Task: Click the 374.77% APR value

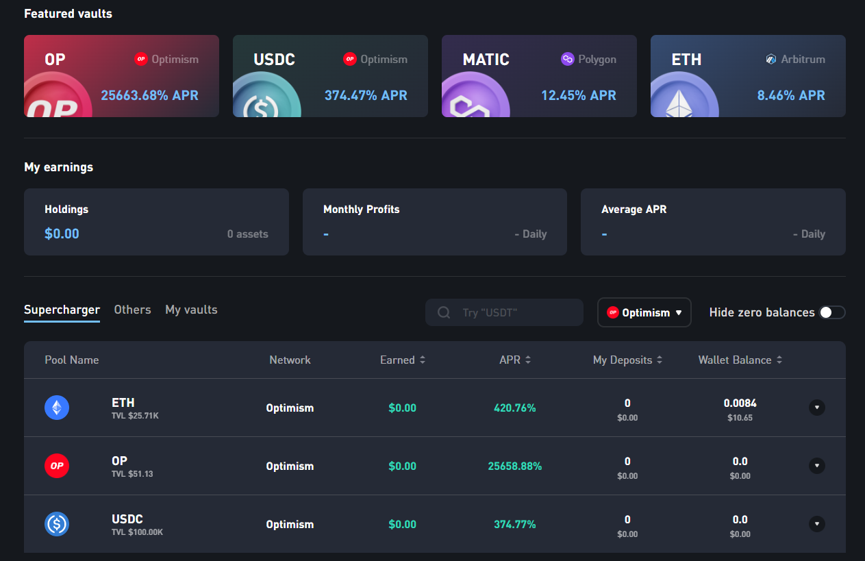Action: 515,524
